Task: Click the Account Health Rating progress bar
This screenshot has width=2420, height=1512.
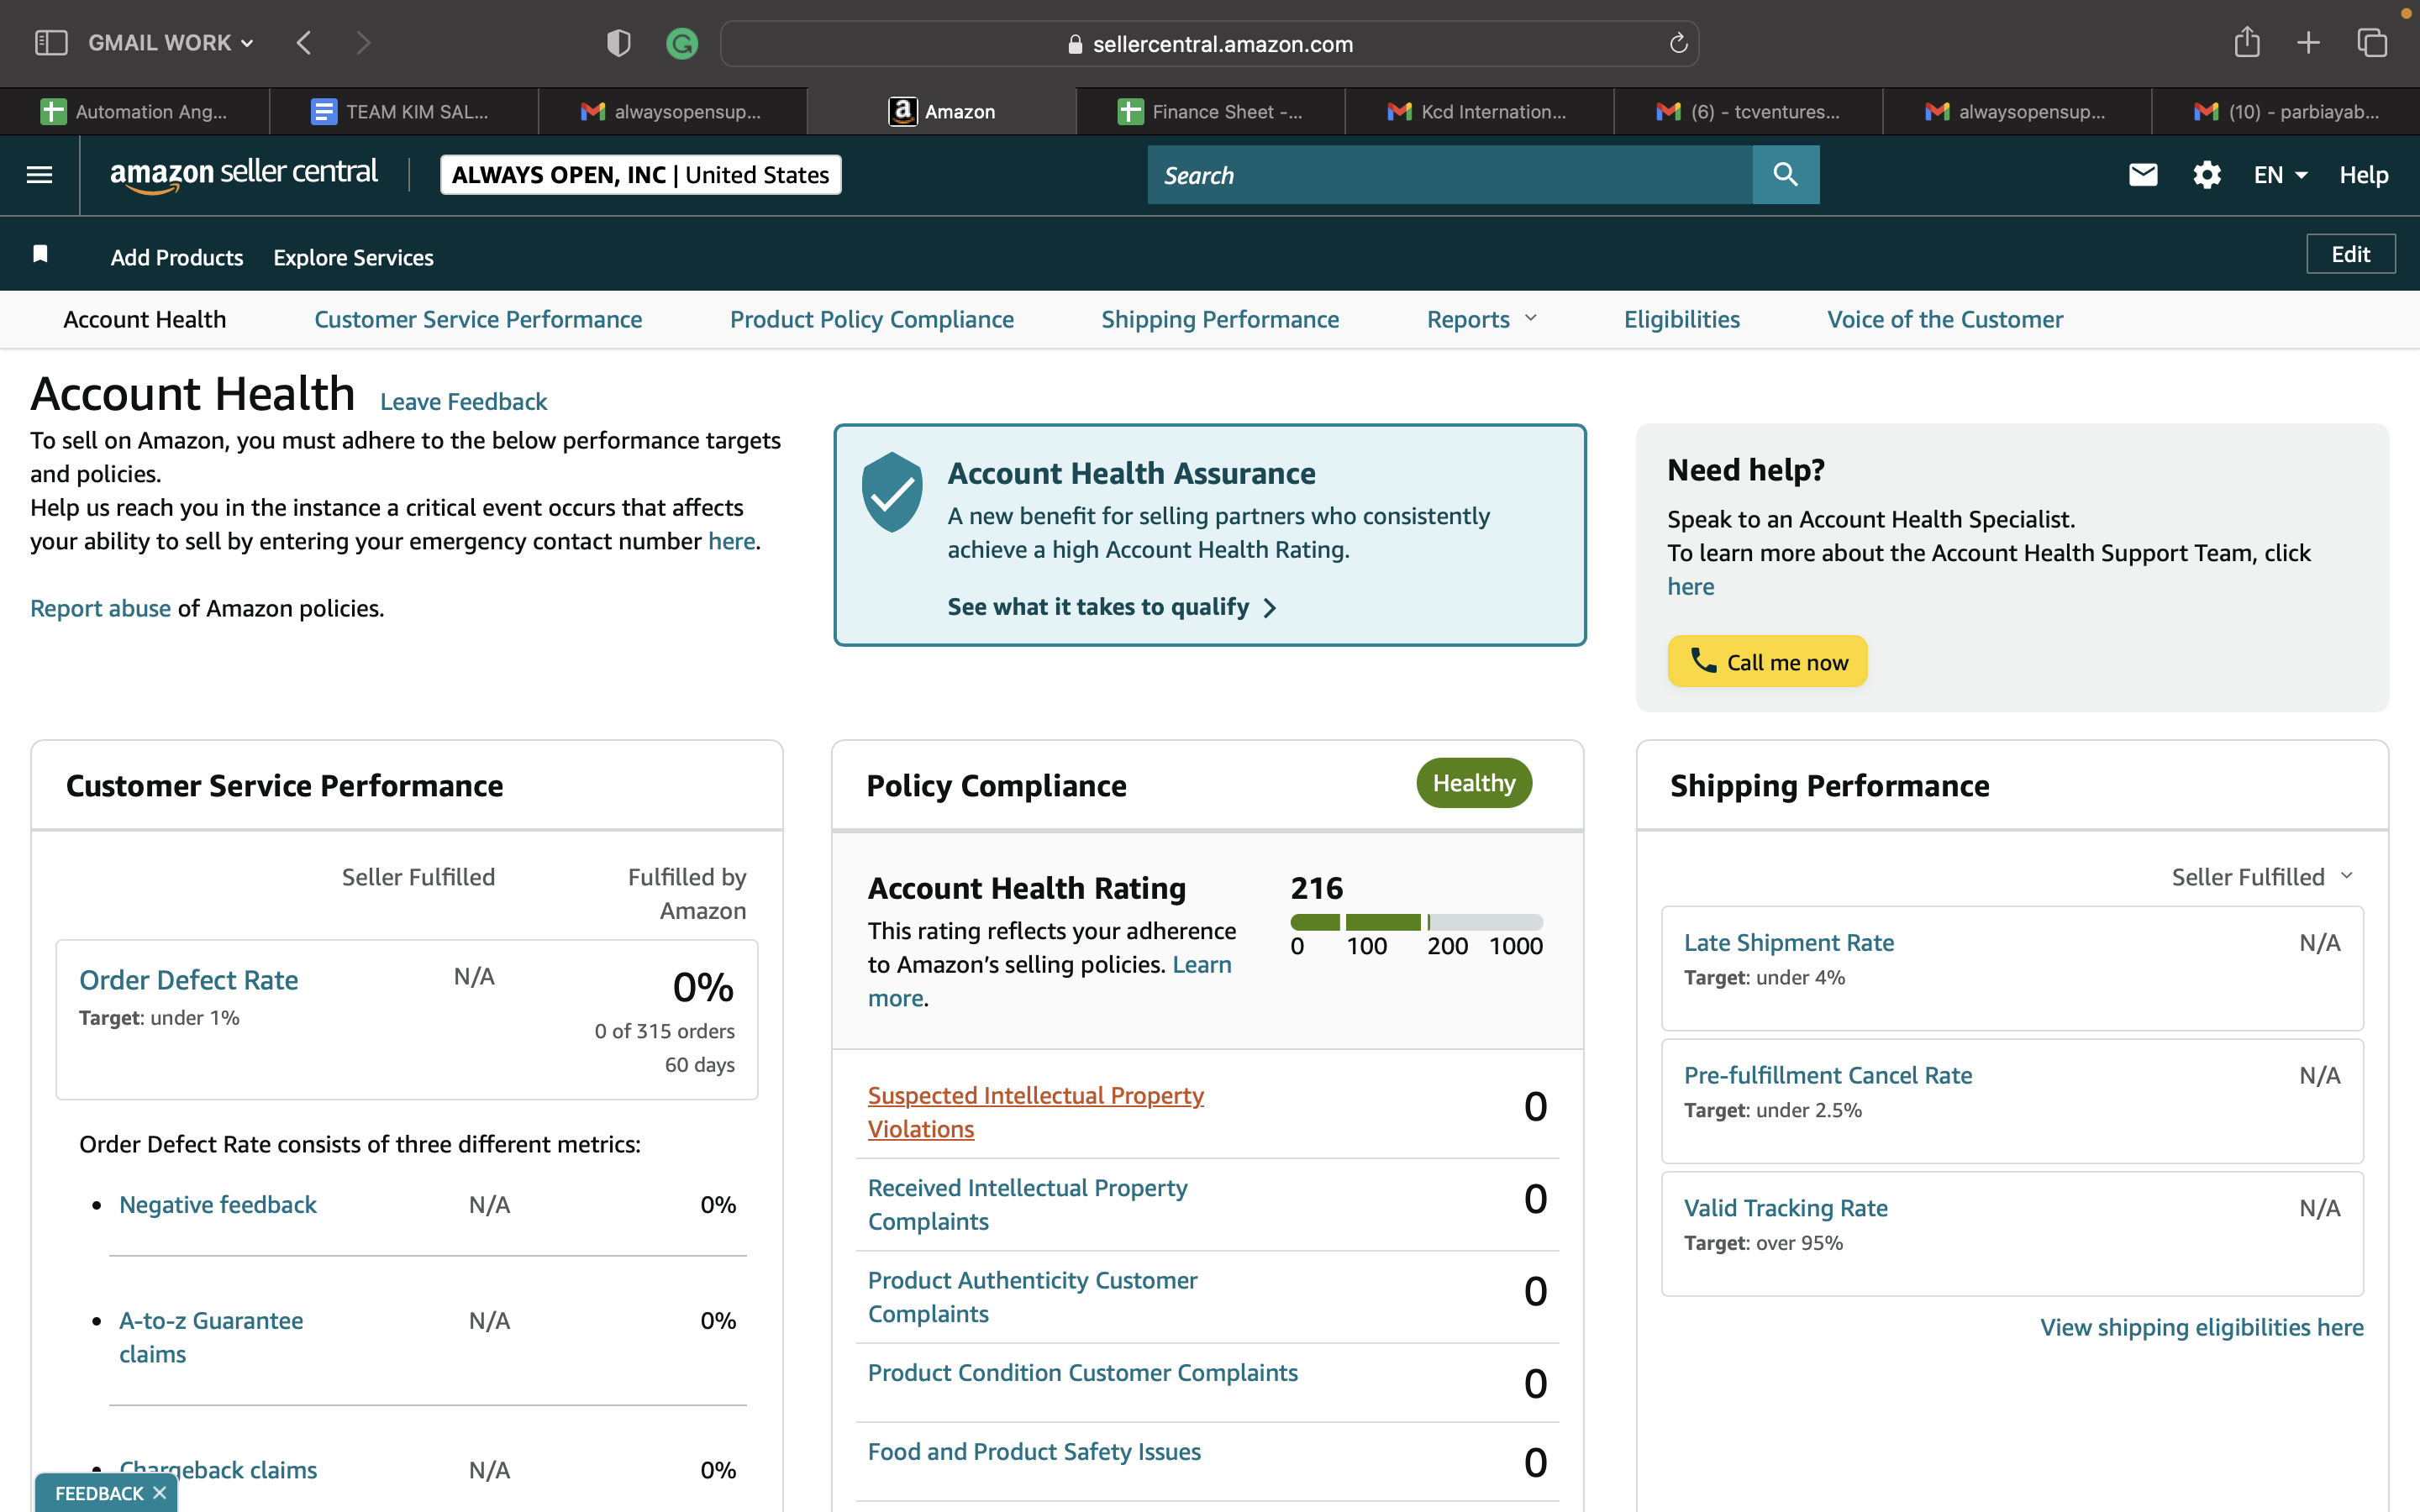Action: (1417, 922)
